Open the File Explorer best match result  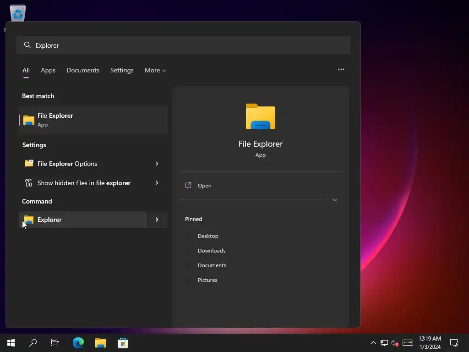point(93,120)
